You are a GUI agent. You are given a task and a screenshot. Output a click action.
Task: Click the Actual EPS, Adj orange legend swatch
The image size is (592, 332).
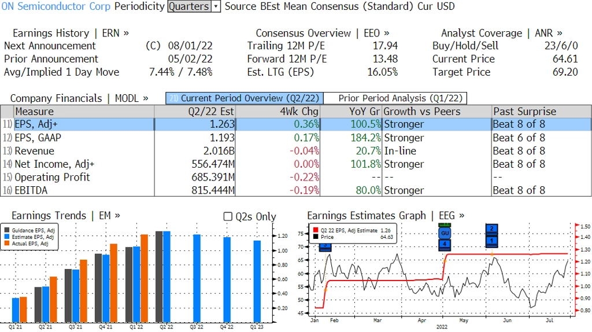(x=7, y=244)
